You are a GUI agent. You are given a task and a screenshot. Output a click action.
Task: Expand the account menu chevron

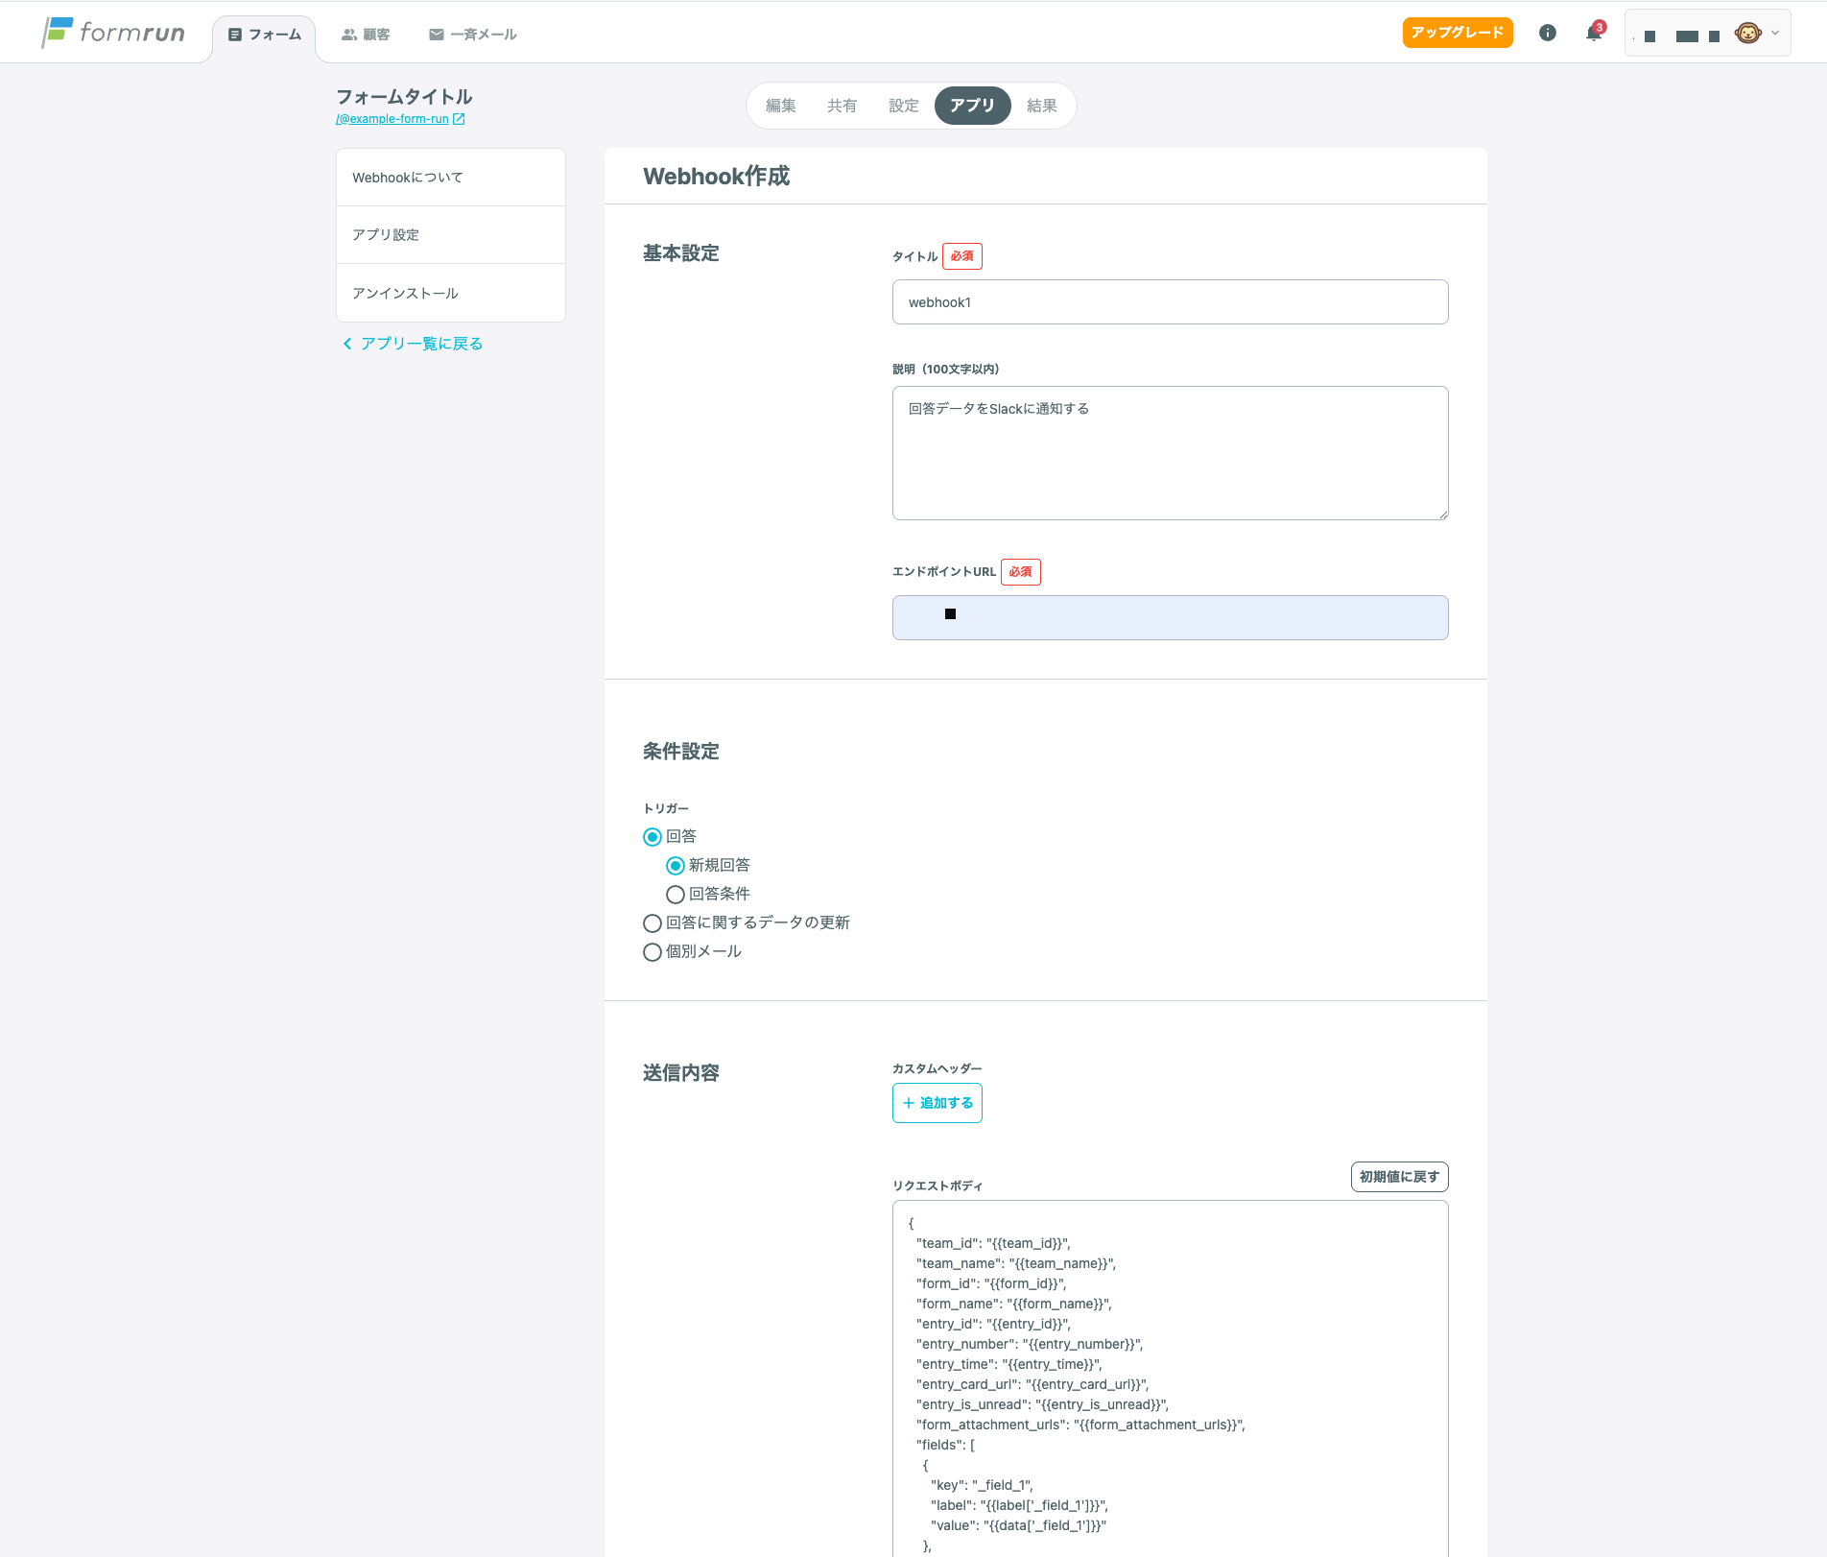click(x=1775, y=34)
